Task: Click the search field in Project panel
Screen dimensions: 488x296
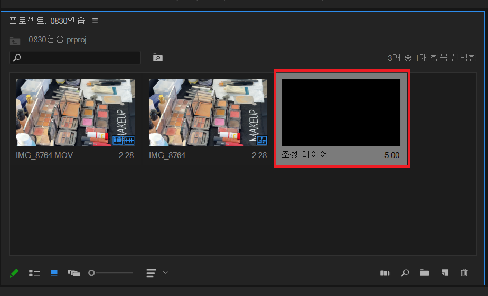Action: coord(75,58)
